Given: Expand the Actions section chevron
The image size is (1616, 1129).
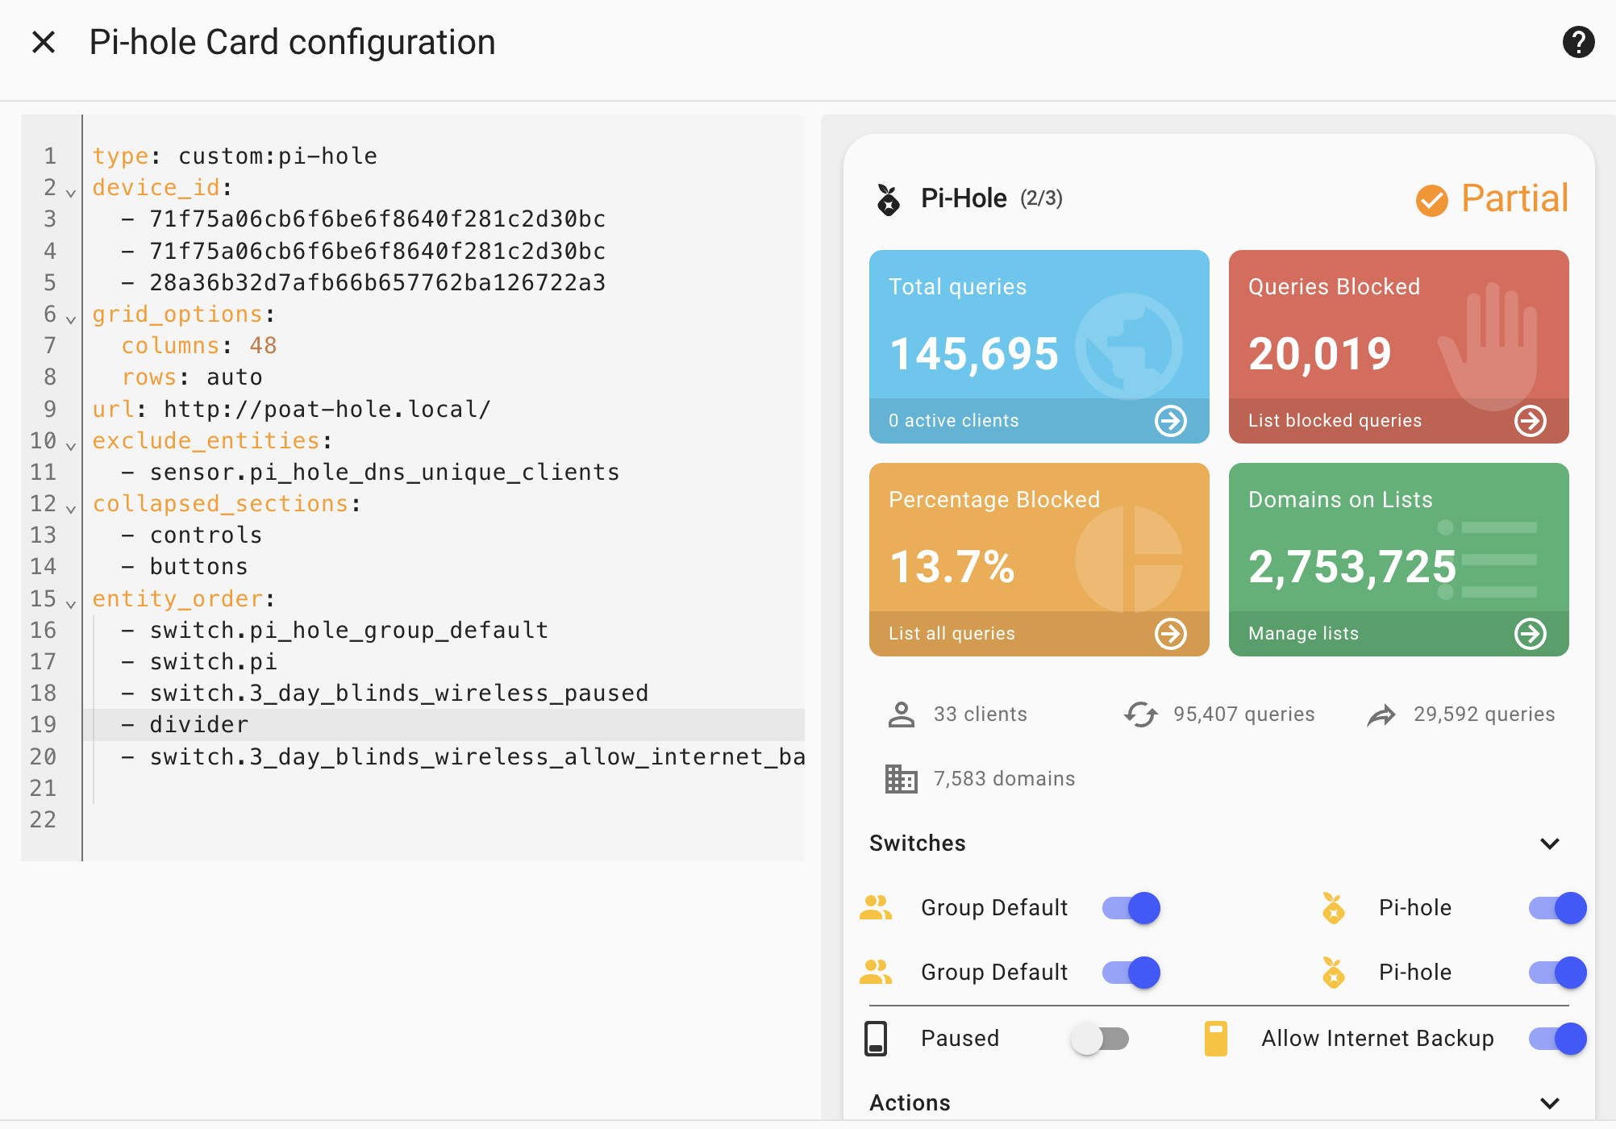Looking at the screenshot, I should (x=1549, y=1103).
